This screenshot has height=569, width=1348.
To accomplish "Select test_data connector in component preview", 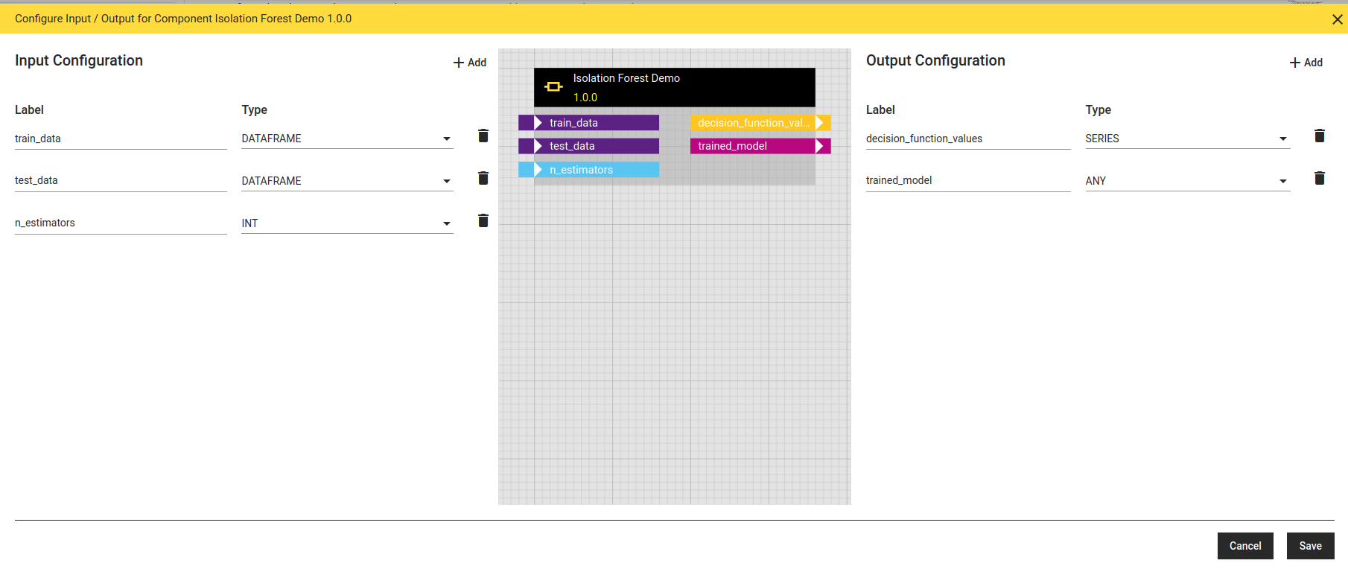I will [x=589, y=146].
